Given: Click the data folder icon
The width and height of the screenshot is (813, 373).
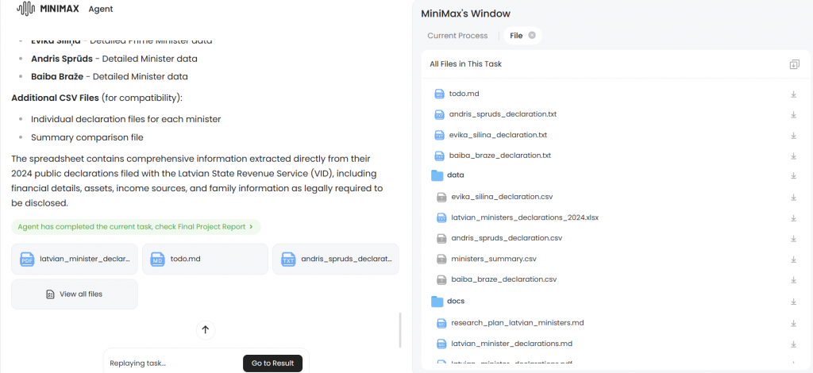Looking at the screenshot, I should coord(437,175).
